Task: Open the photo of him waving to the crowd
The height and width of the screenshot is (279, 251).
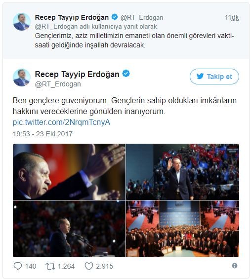Action: (183, 172)
